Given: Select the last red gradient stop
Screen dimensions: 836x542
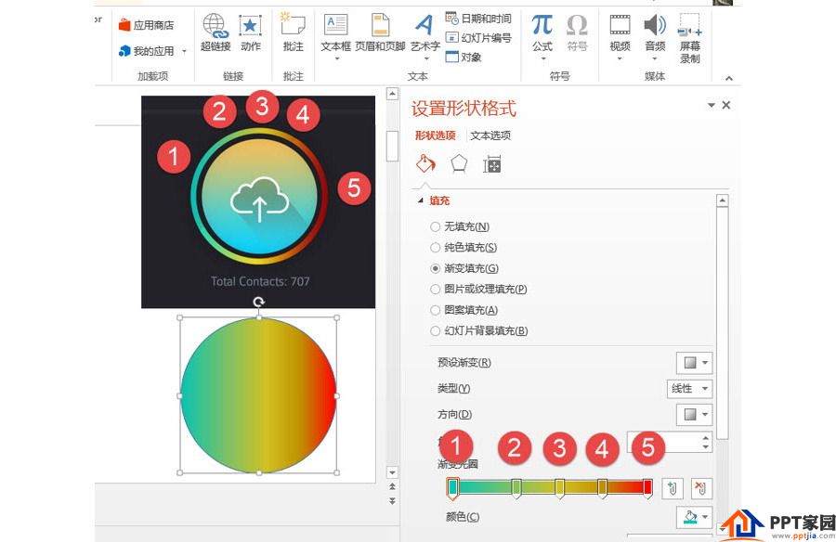Looking at the screenshot, I should [647, 487].
